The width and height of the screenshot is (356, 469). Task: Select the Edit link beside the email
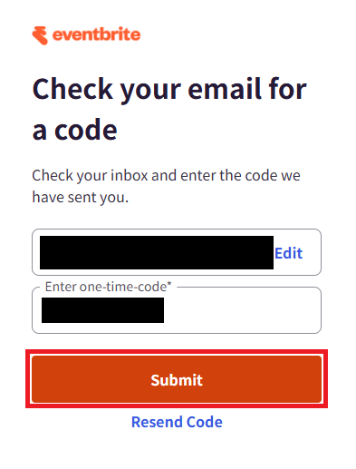coord(288,253)
